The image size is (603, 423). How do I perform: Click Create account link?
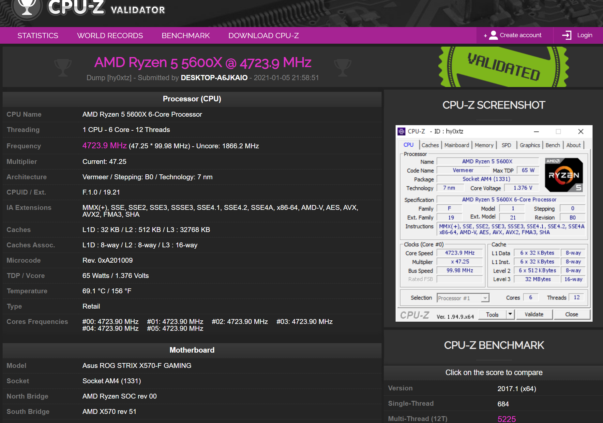pos(520,35)
